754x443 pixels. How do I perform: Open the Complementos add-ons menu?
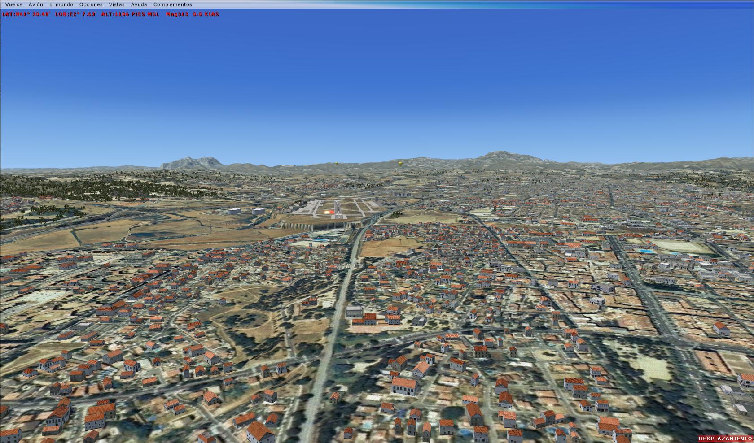coord(172,4)
